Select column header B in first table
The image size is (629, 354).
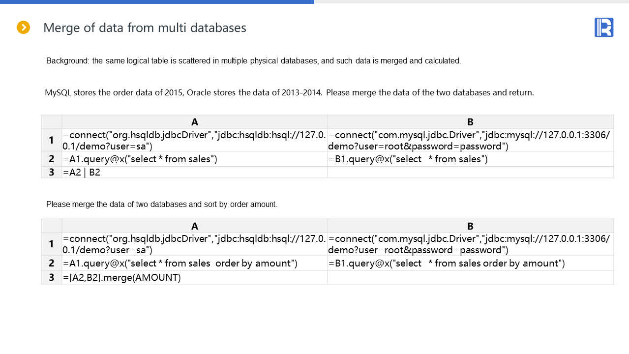(x=470, y=122)
